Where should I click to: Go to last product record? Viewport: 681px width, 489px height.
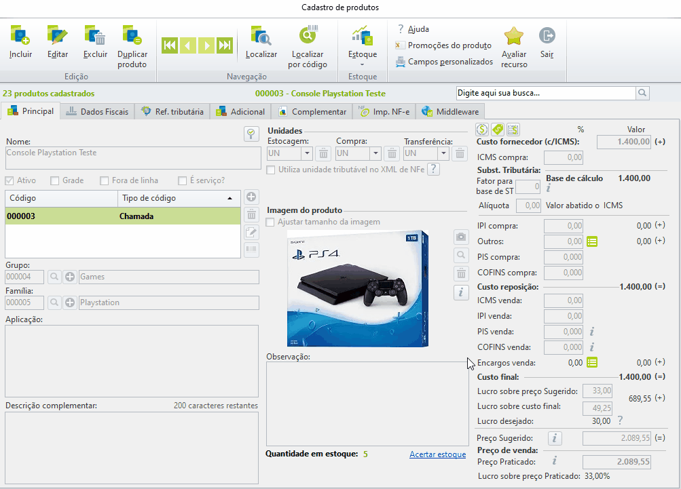pyautogui.click(x=225, y=45)
